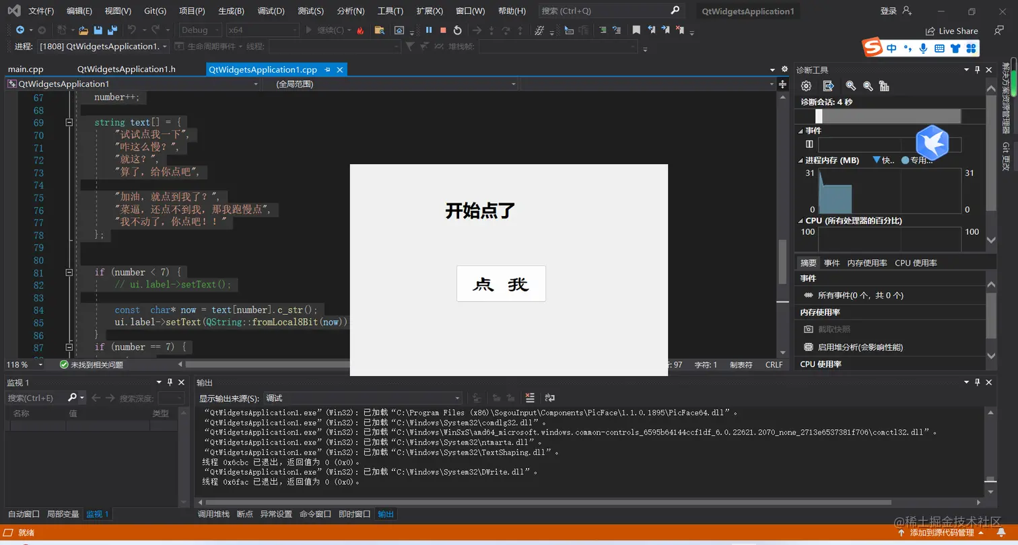The image size is (1018, 545).
Task: Open diagnostic tools settings gear
Action: [x=806, y=86]
